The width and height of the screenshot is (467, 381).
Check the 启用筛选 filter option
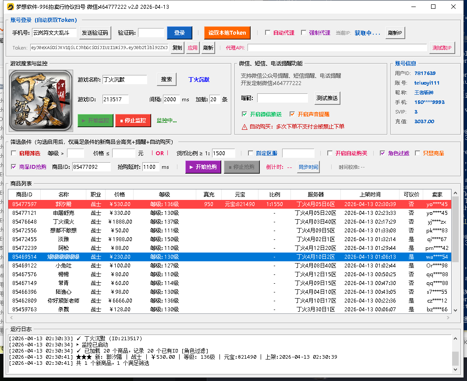coord(14,153)
